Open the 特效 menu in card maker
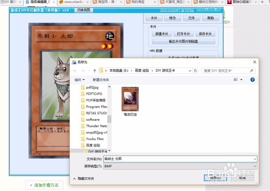This screenshot has width=270, height=191. click(x=173, y=18)
